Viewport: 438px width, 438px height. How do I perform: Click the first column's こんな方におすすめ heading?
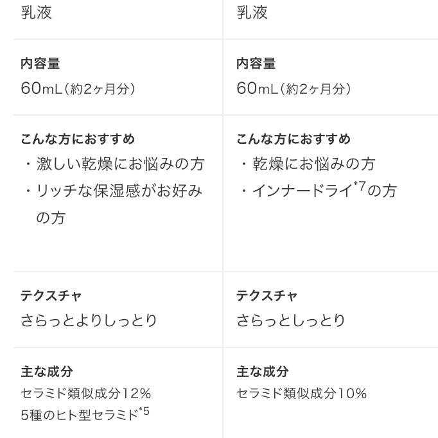click(78, 139)
